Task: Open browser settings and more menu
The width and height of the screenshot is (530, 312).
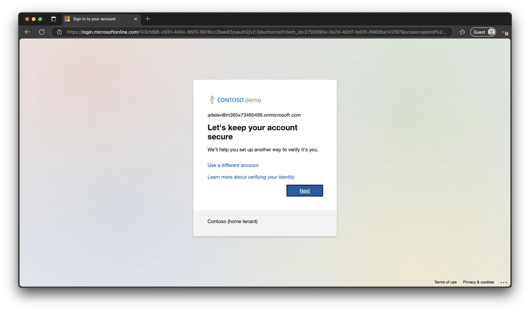Action: (504, 32)
